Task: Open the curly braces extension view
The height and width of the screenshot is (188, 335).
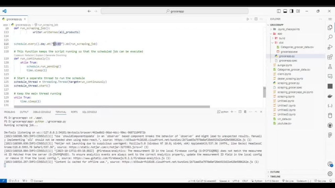Action: tap(330, 106)
